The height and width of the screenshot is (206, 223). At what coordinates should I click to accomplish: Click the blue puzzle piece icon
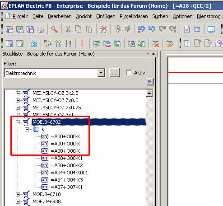point(34,43)
